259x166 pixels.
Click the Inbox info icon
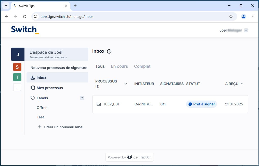[x=109, y=51]
